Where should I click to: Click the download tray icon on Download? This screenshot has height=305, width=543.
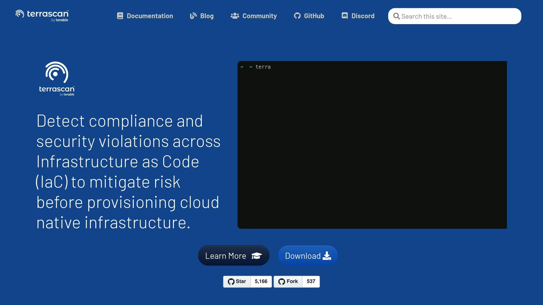coord(327,256)
